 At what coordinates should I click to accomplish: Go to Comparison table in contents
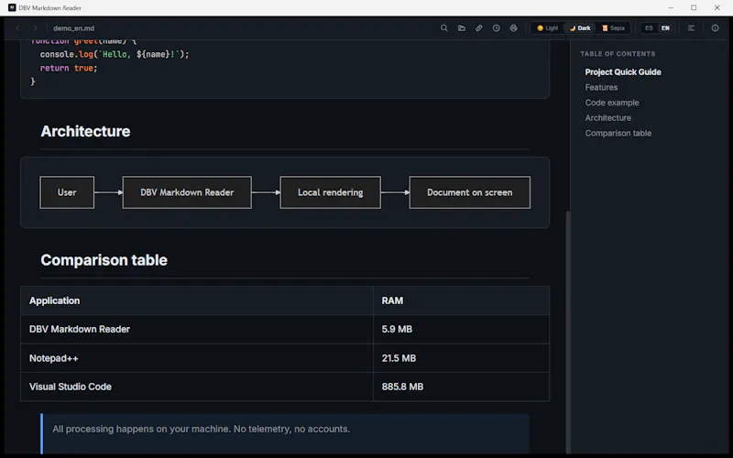click(x=618, y=133)
